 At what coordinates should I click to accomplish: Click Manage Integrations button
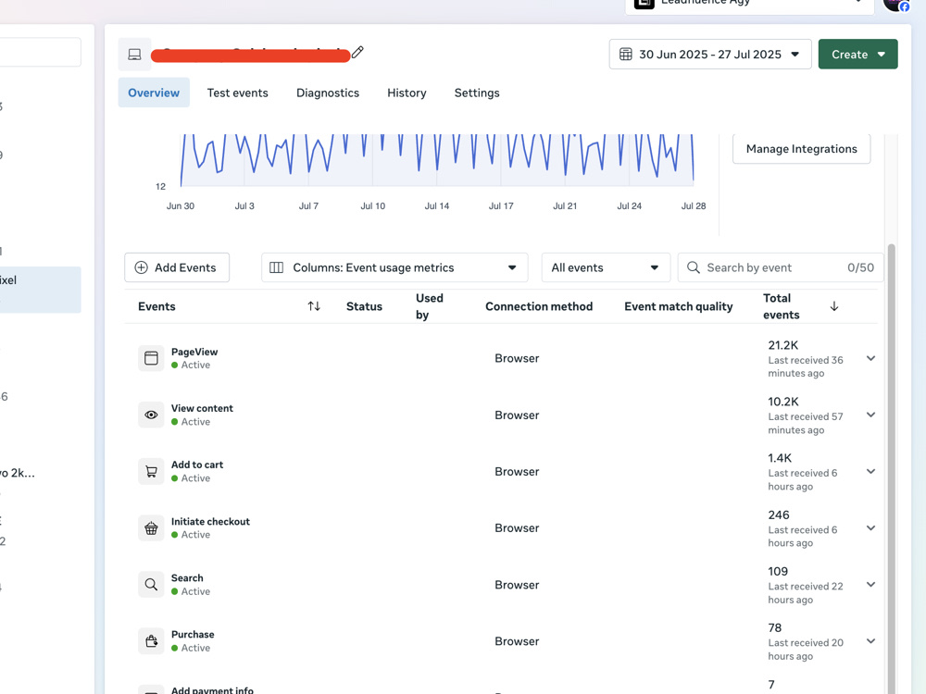pos(801,149)
